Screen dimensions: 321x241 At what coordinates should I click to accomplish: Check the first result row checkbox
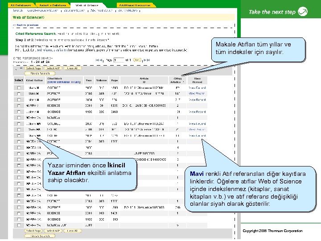(x=19, y=88)
